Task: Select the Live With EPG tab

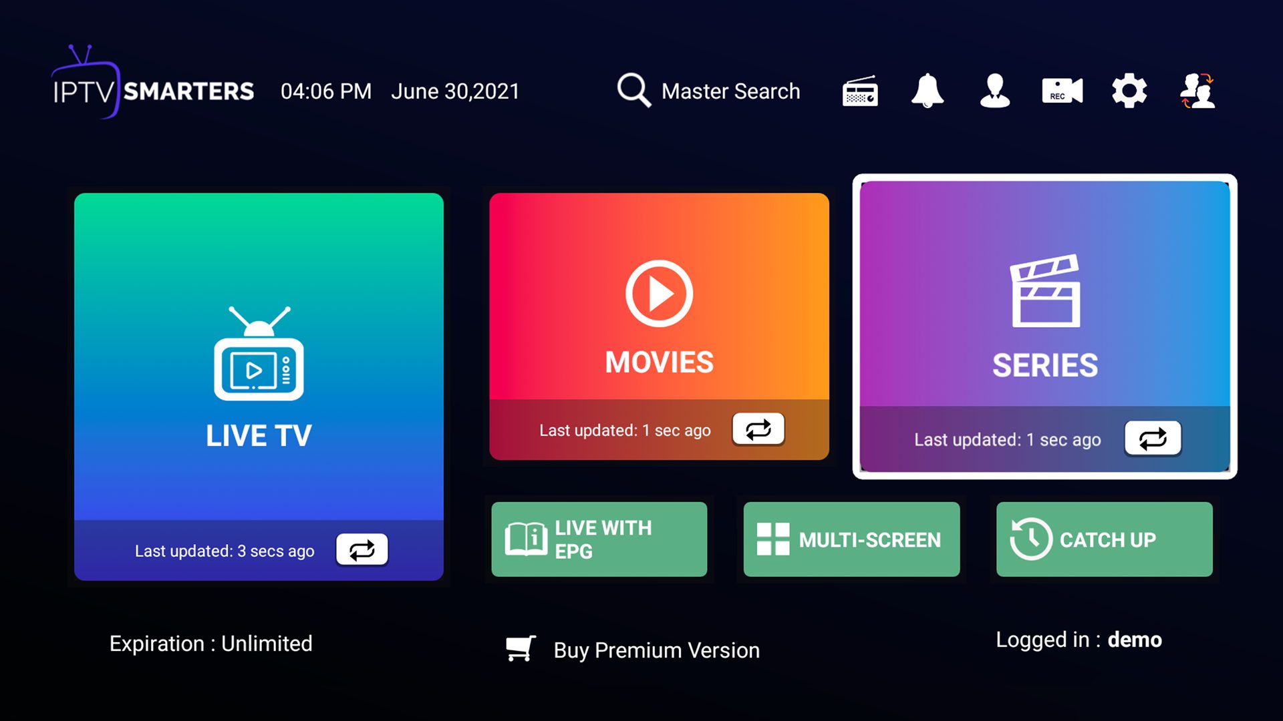Action: (599, 539)
